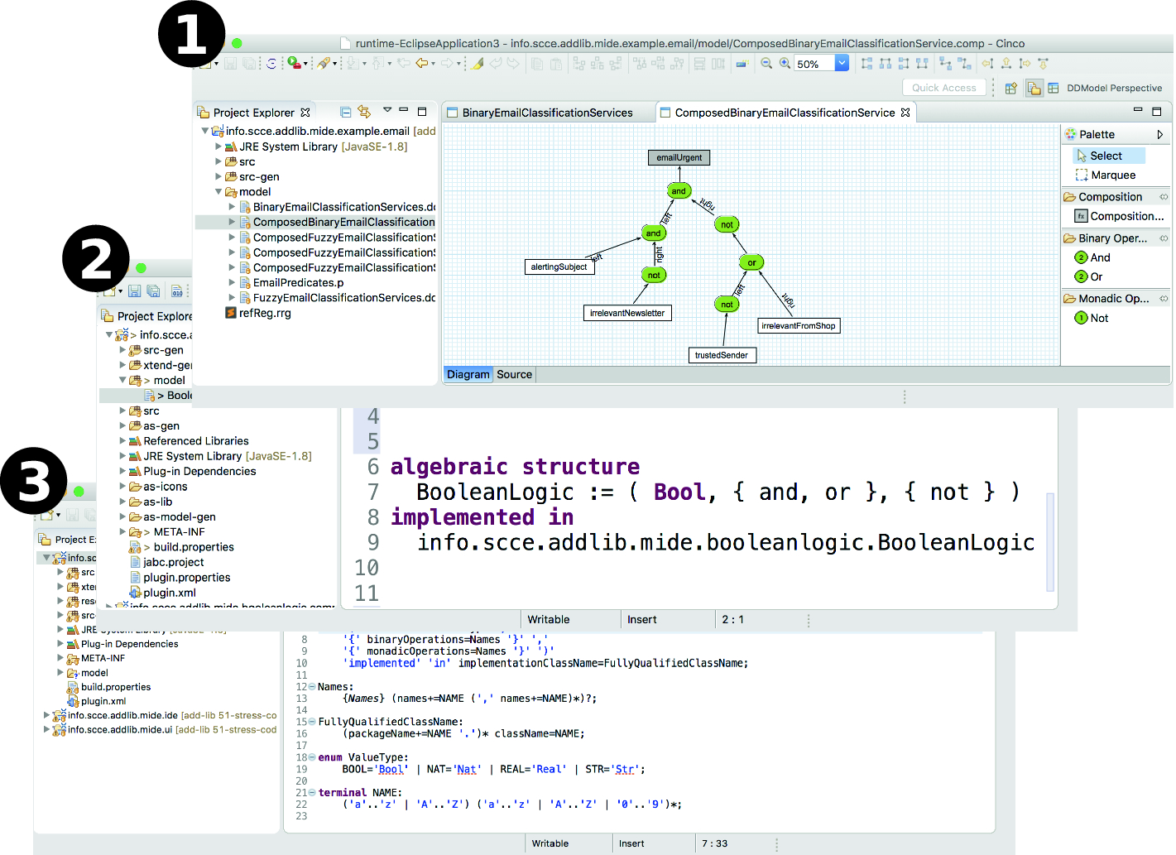Pick the Composition... palette entry

(1119, 216)
